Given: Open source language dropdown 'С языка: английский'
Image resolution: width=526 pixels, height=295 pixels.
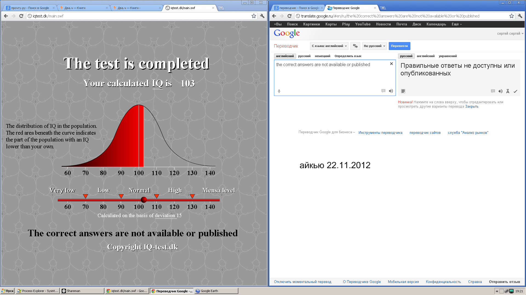Looking at the screenshot, I should 329,46.
